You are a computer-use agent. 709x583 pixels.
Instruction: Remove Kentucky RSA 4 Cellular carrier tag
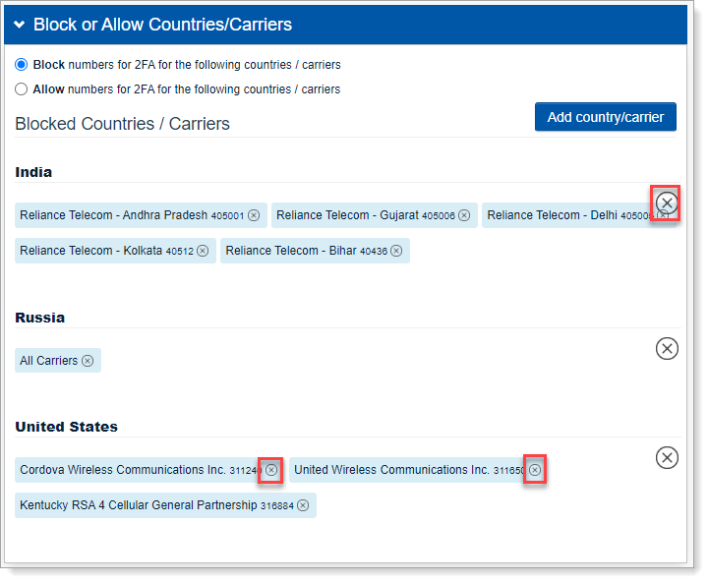pos(303,505)
